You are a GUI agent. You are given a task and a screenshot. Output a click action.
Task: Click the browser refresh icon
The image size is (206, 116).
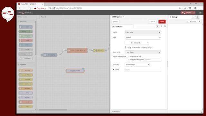pos(29,8)
